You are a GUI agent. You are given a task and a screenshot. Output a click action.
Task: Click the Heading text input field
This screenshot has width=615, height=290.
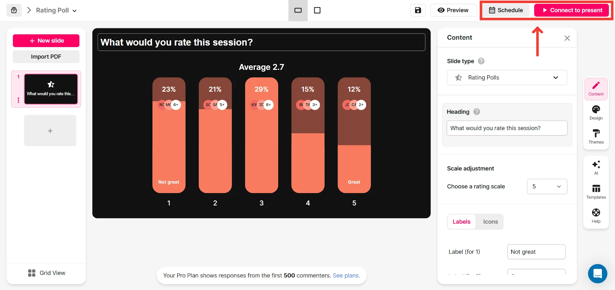pyautogui.click(x=507, y=128)
